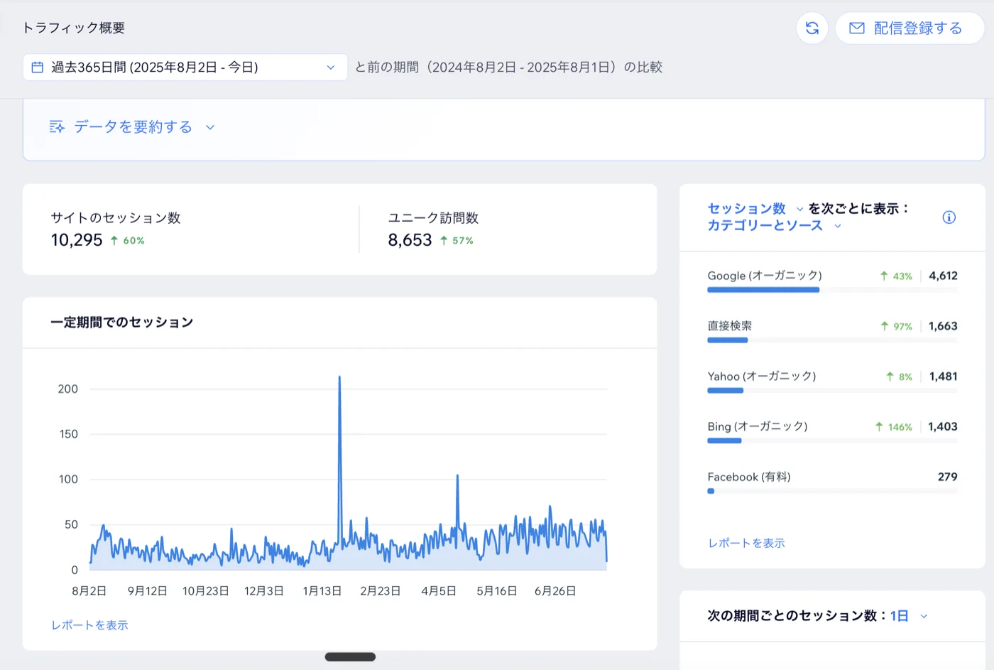Click the tallest spike in sessions chart
This screenshot has height=670, width=994.
tap(339, 377)
